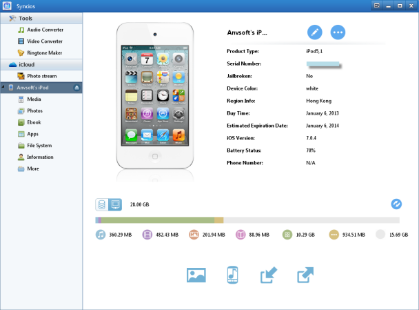Click the other storage icon (934.51 MB)
Screen dimensions: 419x310
tap(334, 235)
